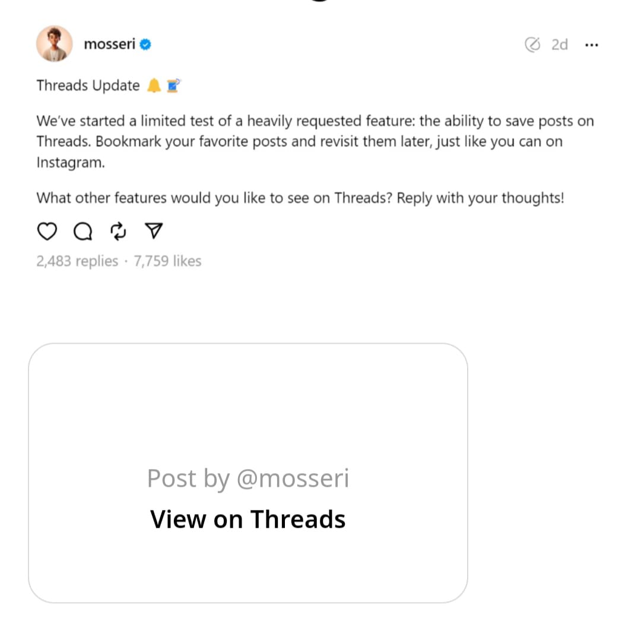Click the Threads Update heading text
This screenshot has height=618, width=641.
click(x=88, y=86)
